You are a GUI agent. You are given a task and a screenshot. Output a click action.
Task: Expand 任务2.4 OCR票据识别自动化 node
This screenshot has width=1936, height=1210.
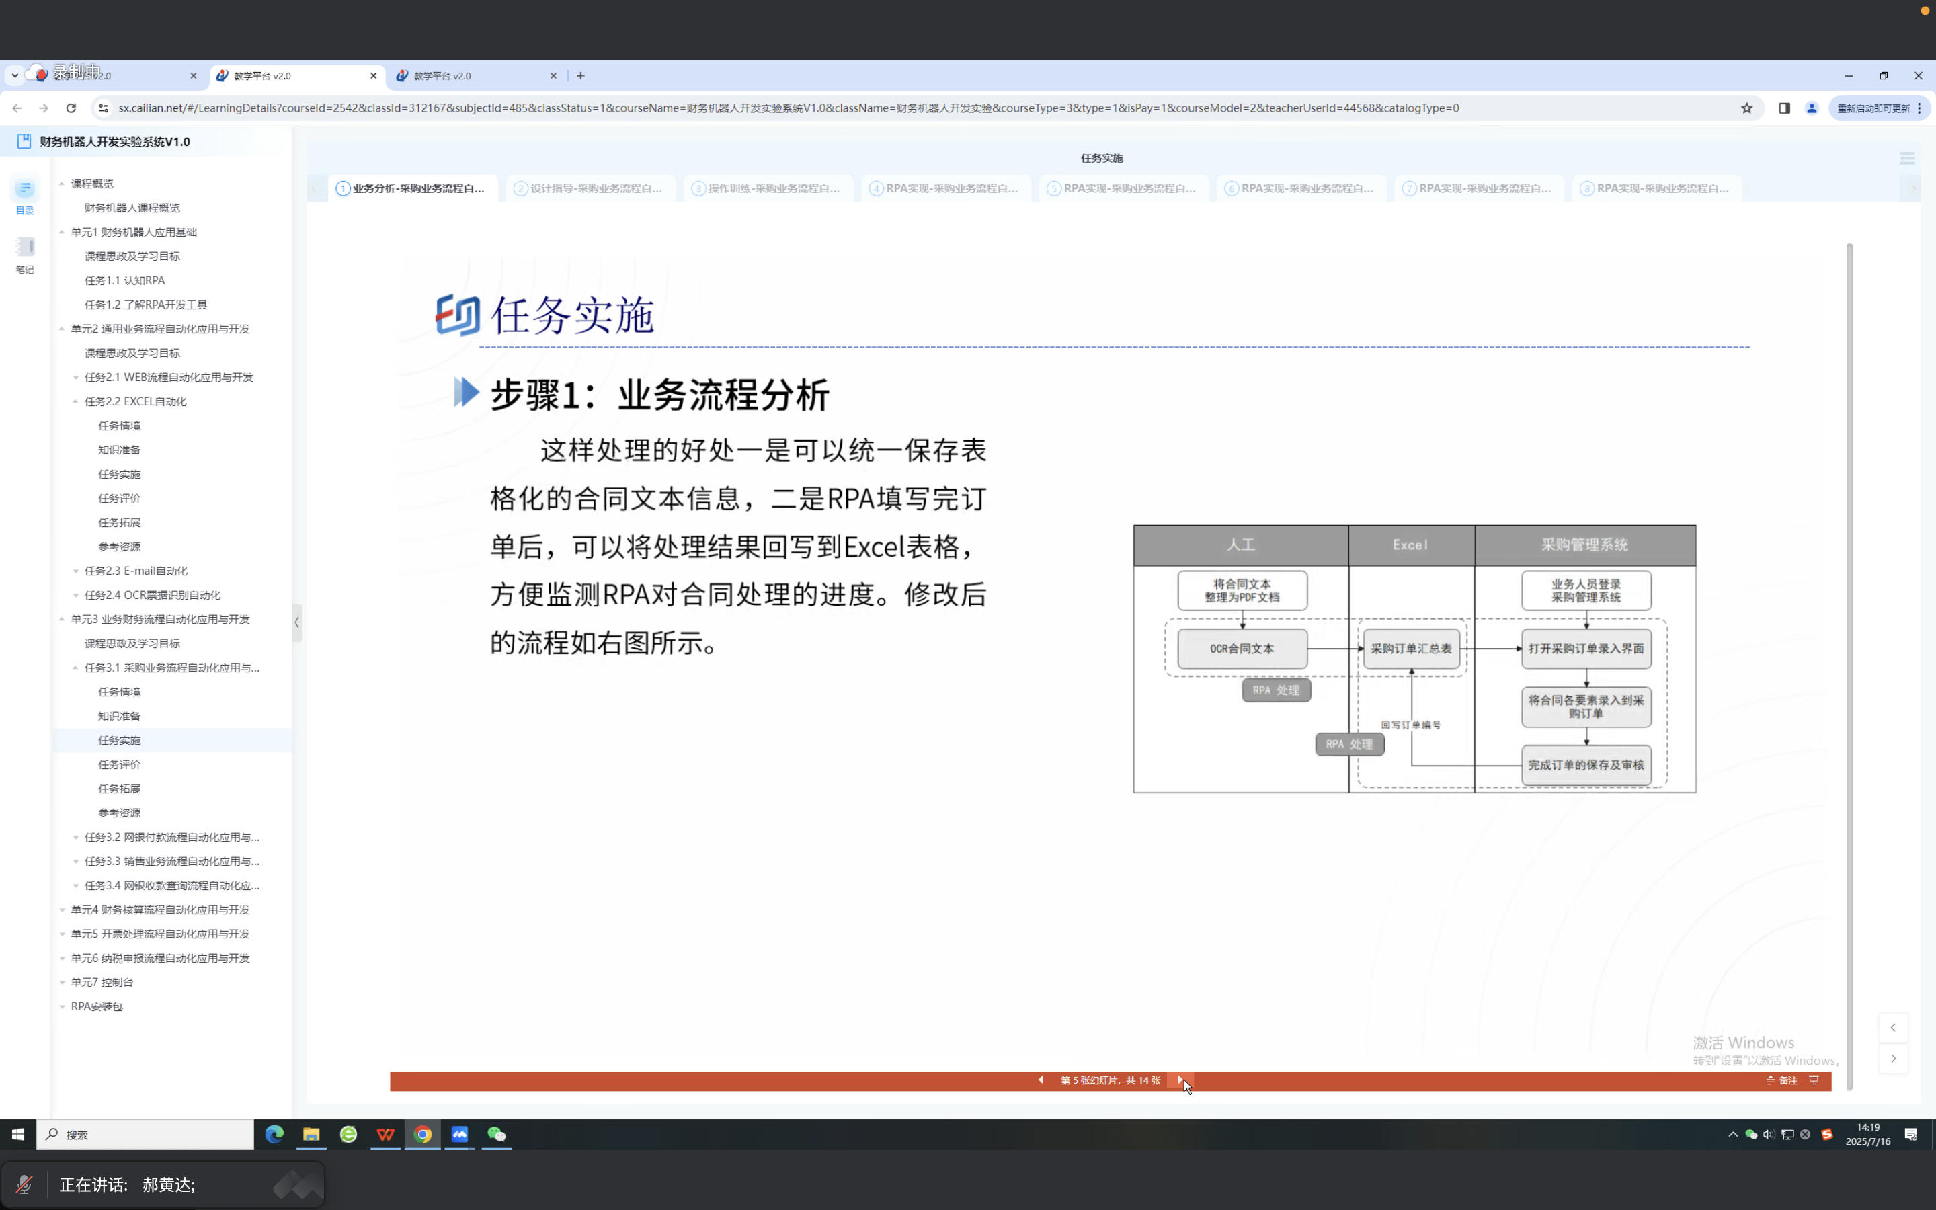click(76, 596)
